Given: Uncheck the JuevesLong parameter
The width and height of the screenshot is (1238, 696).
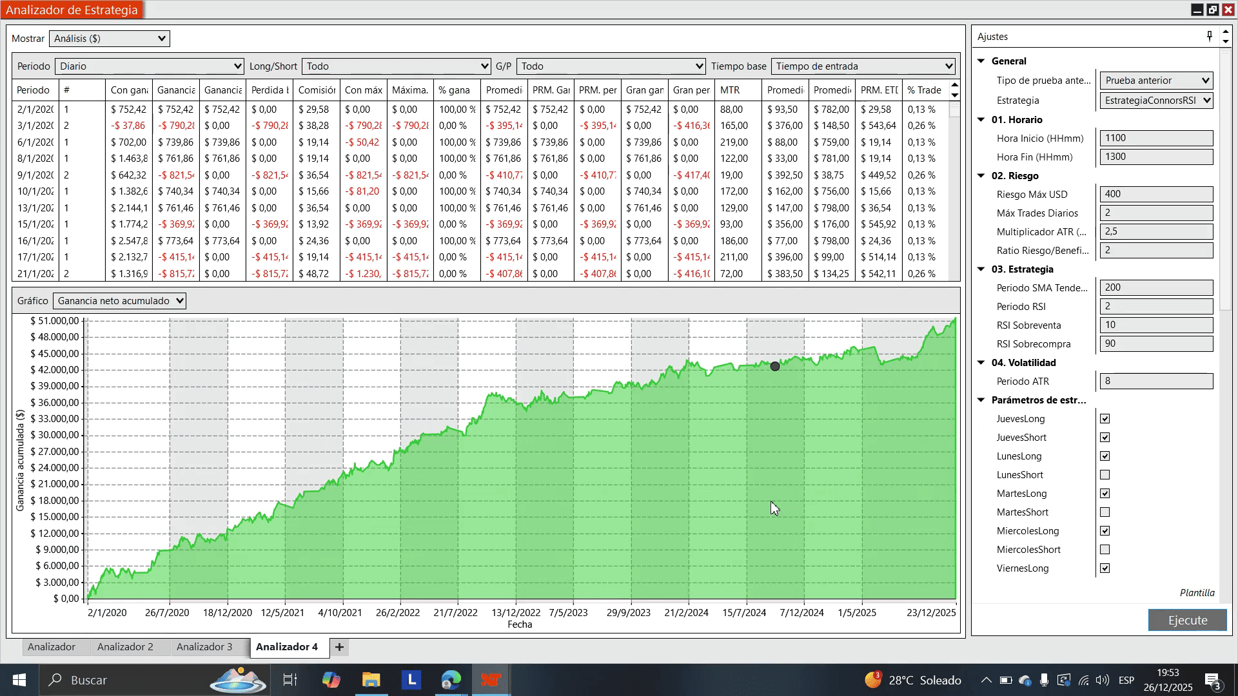Looking at the screenshot, I should pyautogui.click(x=1105, y=419).
